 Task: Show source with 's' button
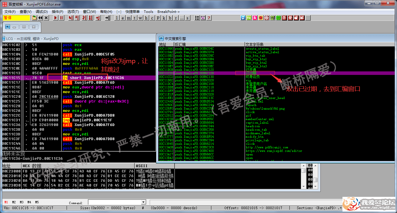coord(188,18)
